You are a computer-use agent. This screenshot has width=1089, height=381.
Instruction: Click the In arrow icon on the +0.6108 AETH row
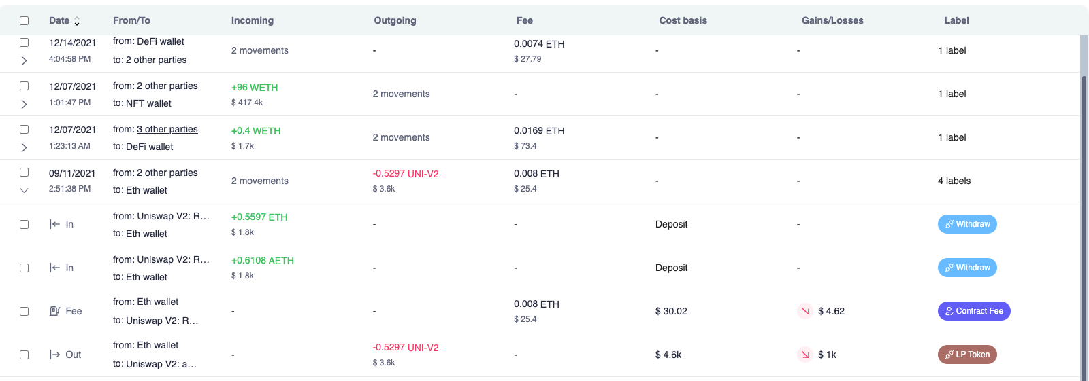point(55,268)
